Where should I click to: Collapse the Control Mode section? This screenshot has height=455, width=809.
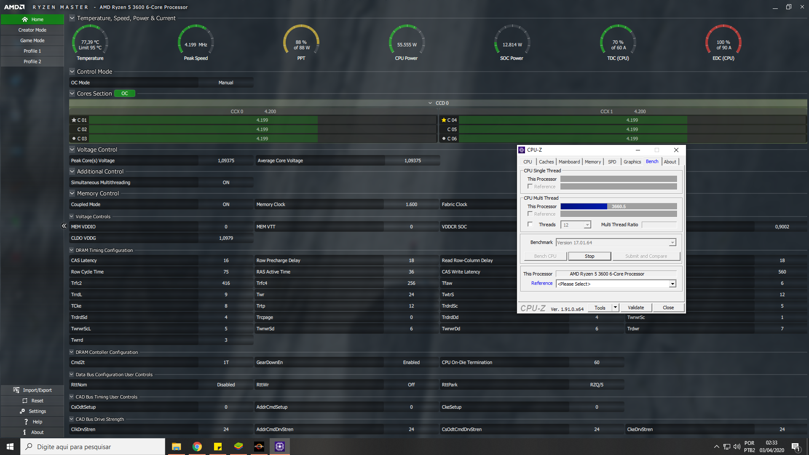pyautogui.click(x=72, y=72)
